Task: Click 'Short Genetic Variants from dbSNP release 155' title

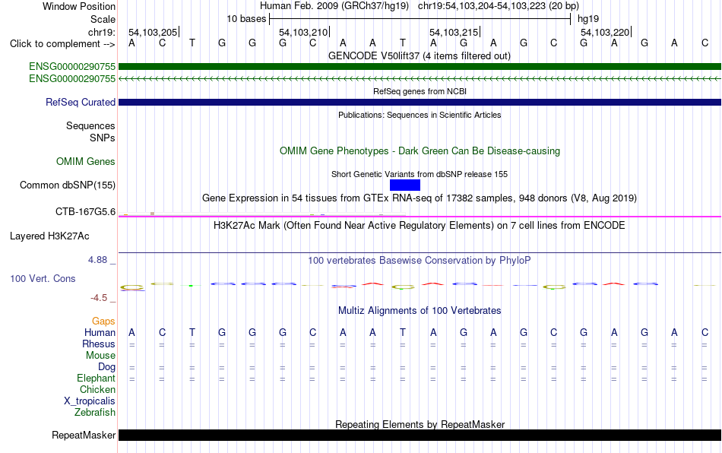Action: (420, 174)
